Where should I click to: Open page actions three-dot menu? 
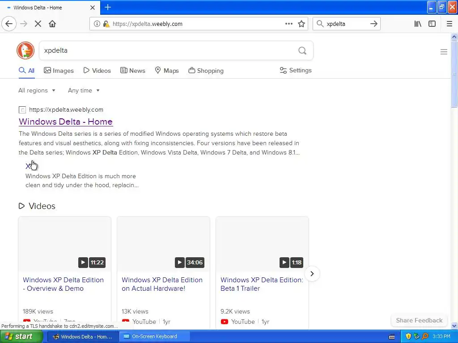(289, 24)
